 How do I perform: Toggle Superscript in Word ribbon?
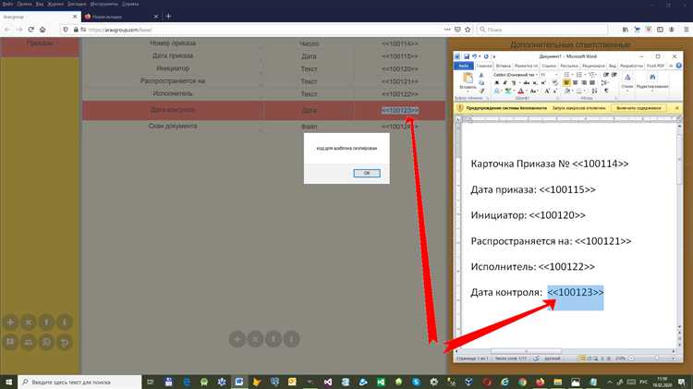(543, 82)
